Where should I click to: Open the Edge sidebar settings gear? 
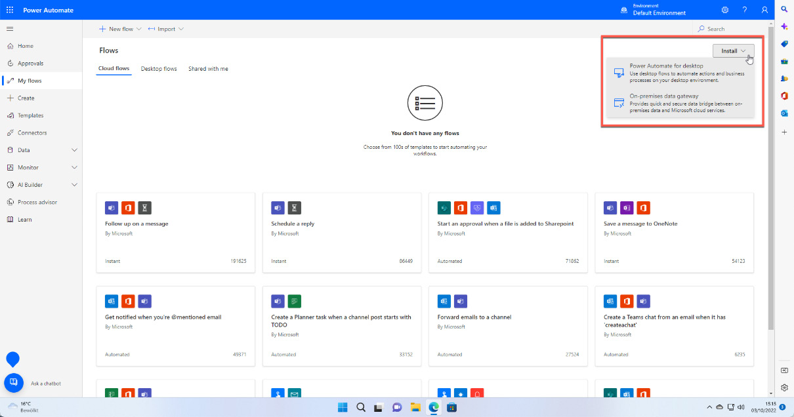click(x=784, y=388)
